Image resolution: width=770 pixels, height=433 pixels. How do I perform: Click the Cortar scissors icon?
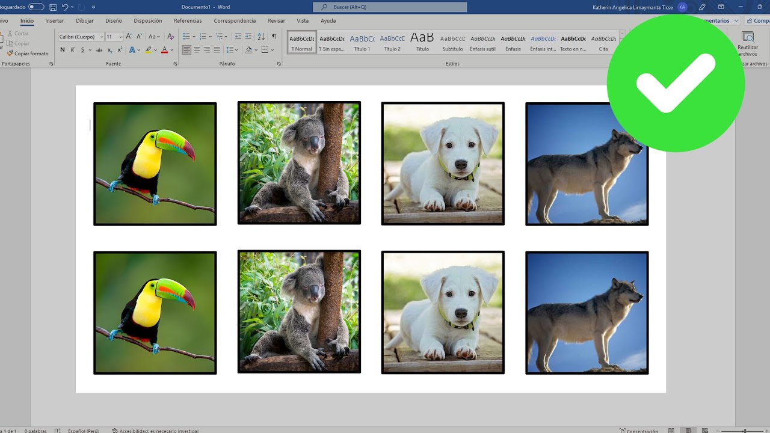pyautogui.click(x=9, y=34)
